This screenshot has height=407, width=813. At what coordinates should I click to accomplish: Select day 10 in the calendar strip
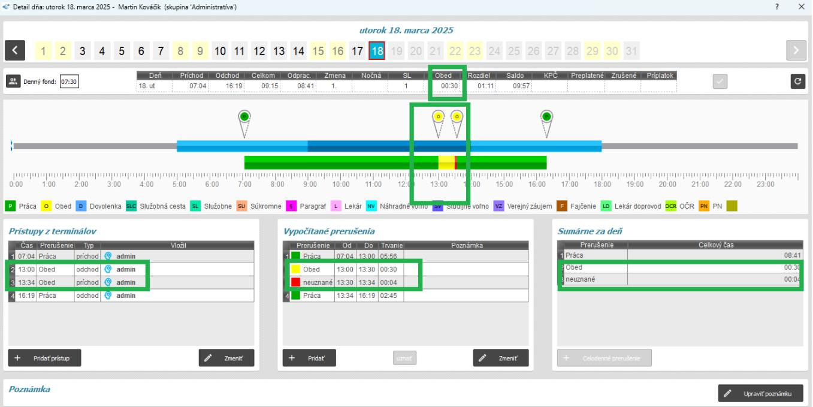(220, 51)
